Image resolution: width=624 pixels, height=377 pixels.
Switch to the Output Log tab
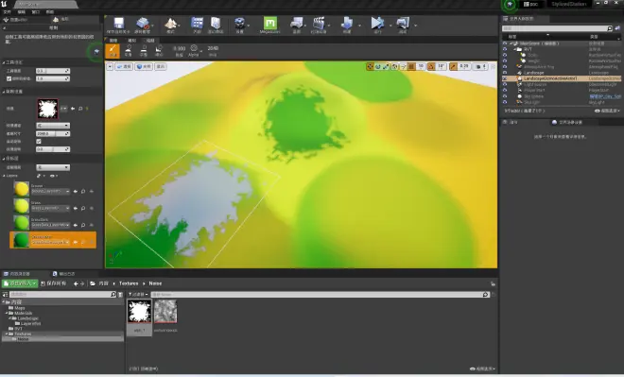click(x=64, y=274)
